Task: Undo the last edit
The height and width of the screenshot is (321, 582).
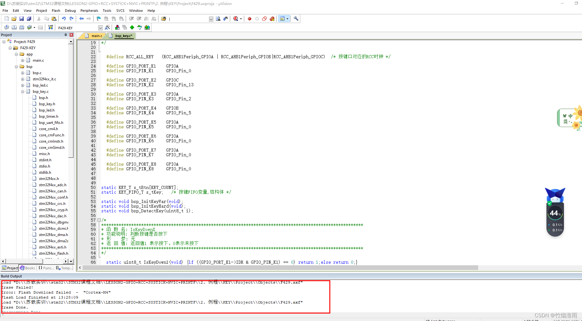Action: [64, 19]
